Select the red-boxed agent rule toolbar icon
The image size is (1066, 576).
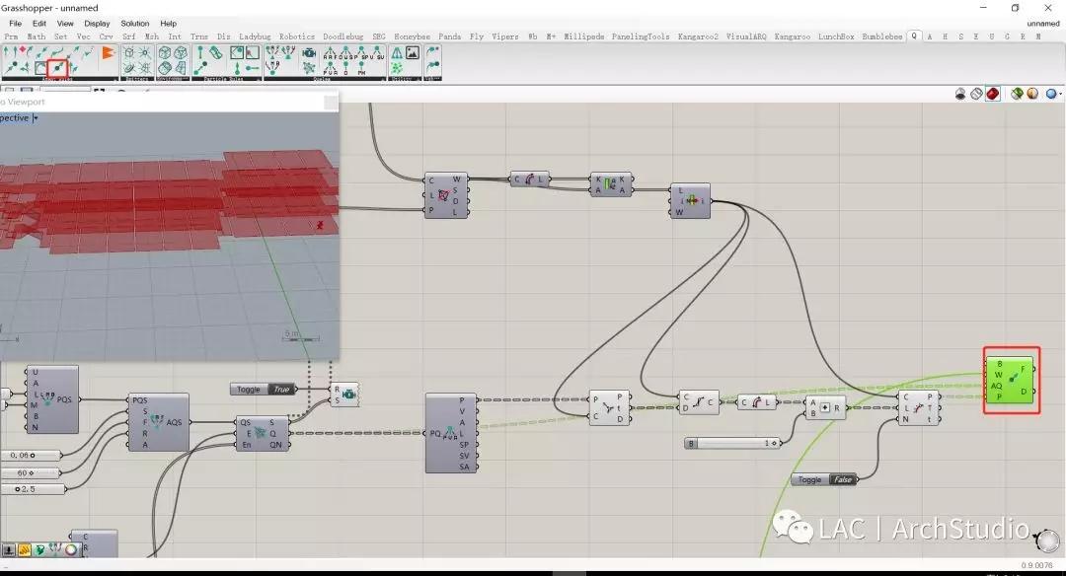[57, 66]
